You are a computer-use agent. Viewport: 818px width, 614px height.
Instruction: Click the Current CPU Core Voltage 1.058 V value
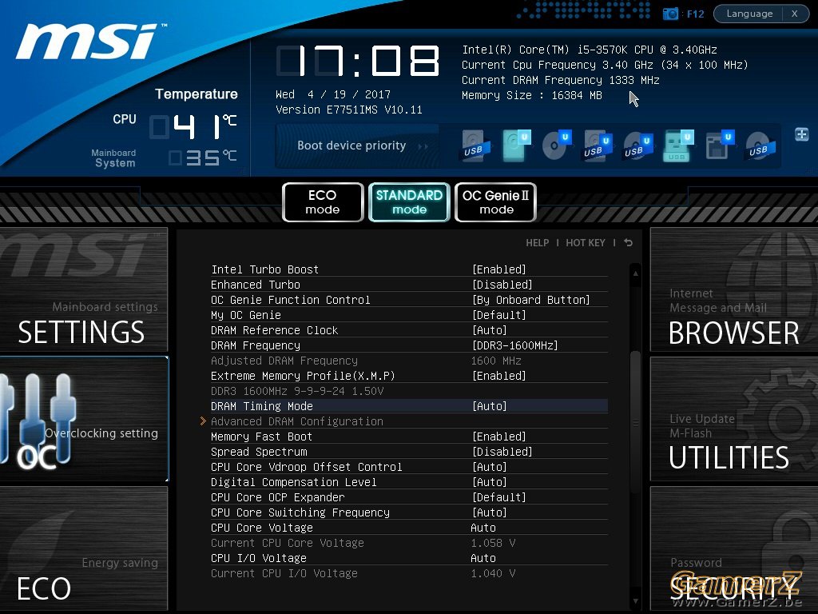click(492, 543)
